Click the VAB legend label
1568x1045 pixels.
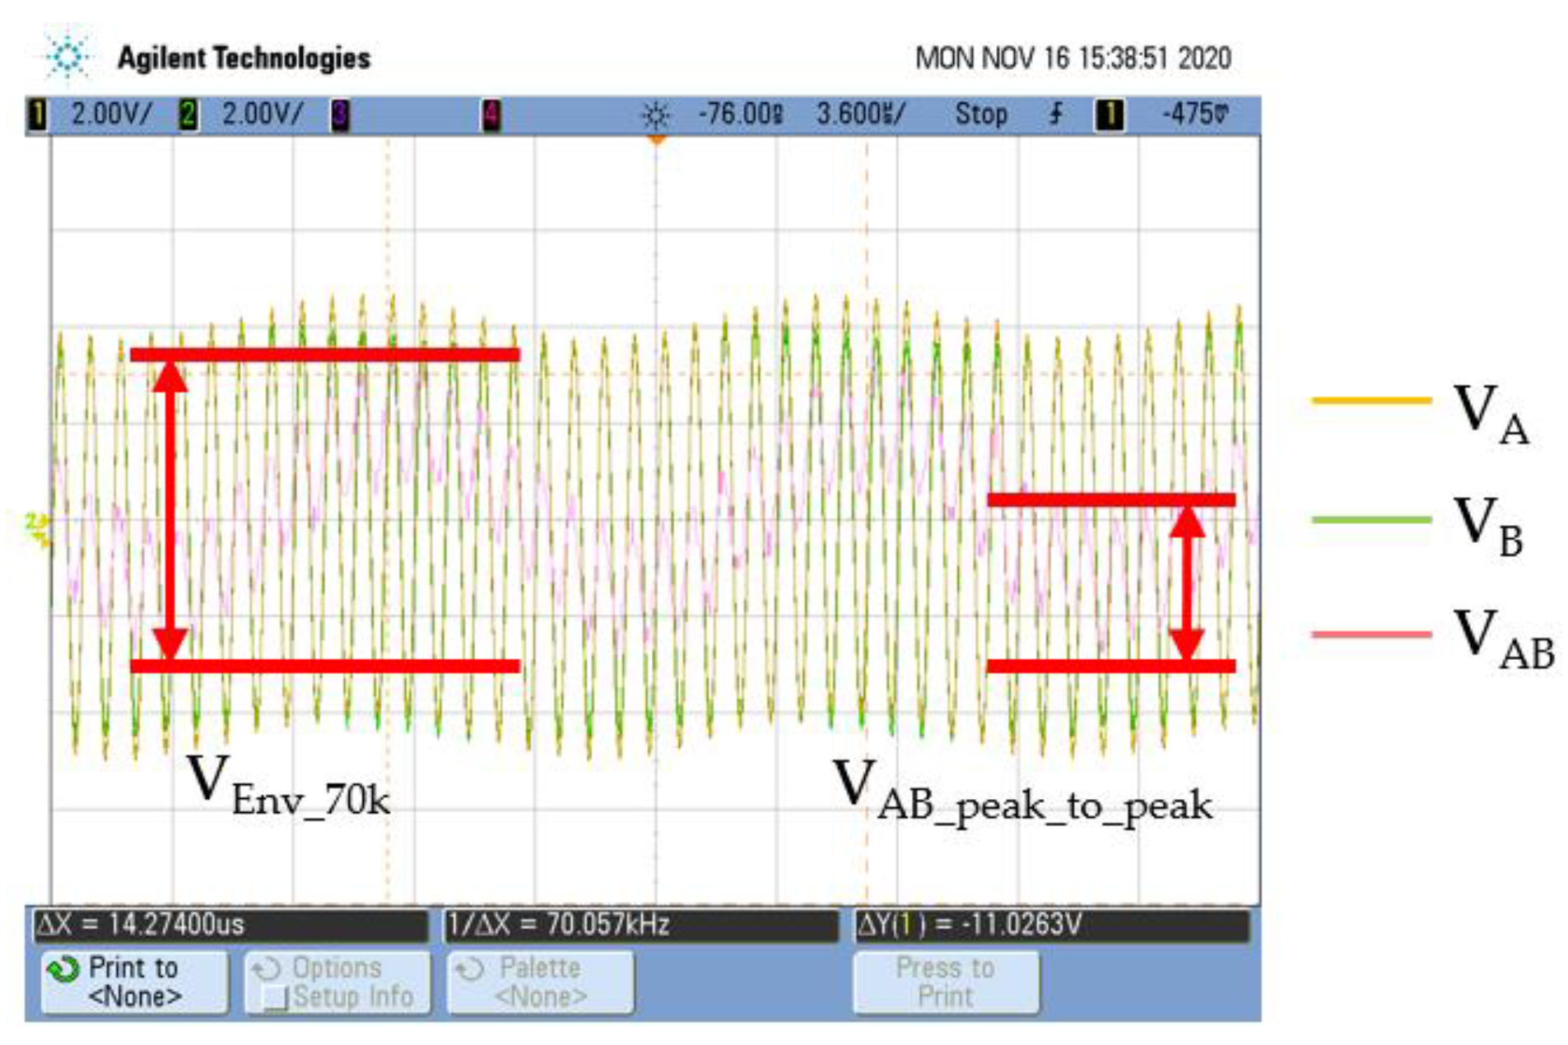(1504, 640)
